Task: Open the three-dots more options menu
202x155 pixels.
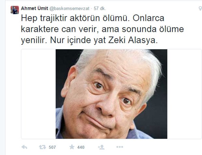Action: [120, 147]
